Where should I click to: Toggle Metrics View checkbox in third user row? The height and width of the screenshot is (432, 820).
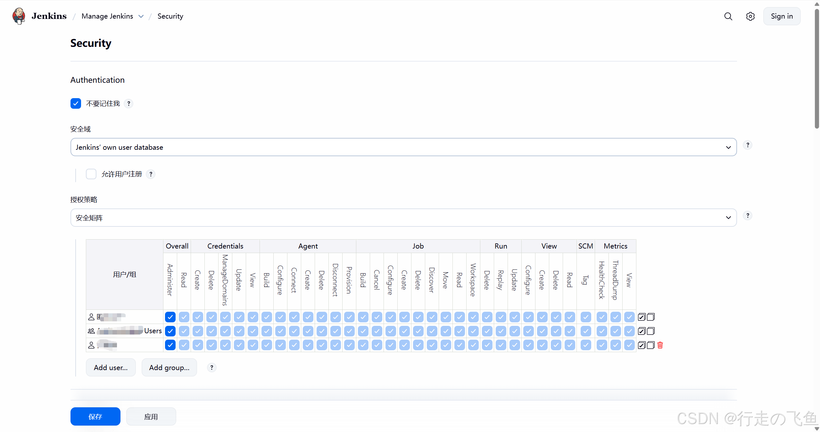coord(629,345)
